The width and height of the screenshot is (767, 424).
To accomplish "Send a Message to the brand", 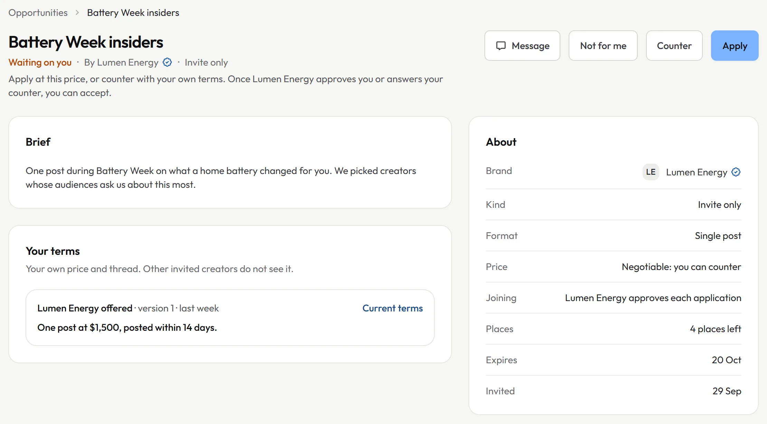I will [522, 46].
